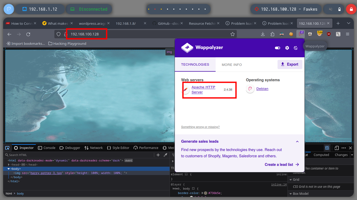
Task: Click the eyedropper color picker in Inspector
Action: 165,155
